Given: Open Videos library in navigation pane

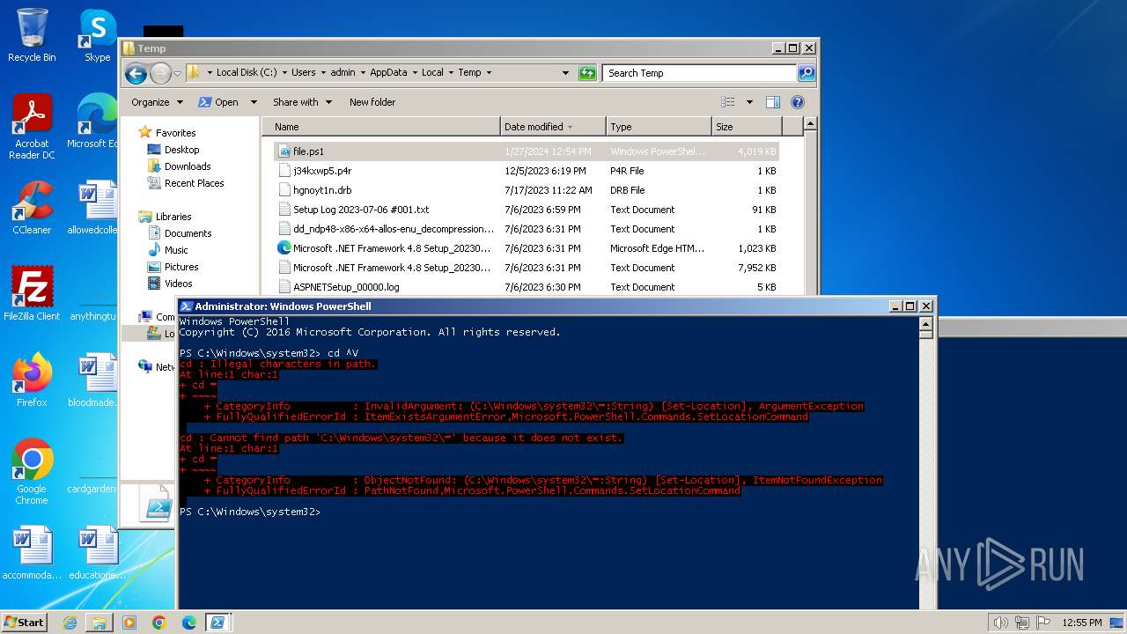Looking at the screenshot, I should [x=178, y=284].
